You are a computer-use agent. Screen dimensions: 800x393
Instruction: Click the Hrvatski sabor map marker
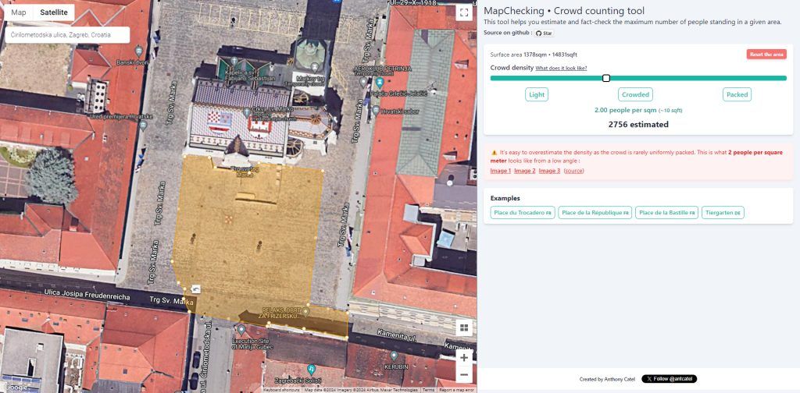[x=375, y=112]
